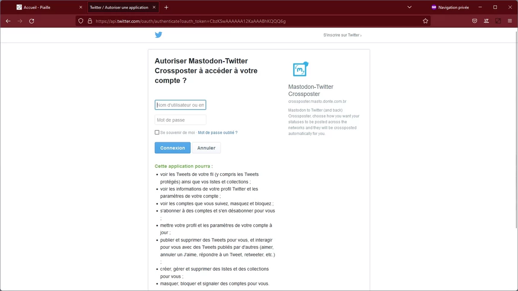Click the private browsing mask icon

point(434,7)
